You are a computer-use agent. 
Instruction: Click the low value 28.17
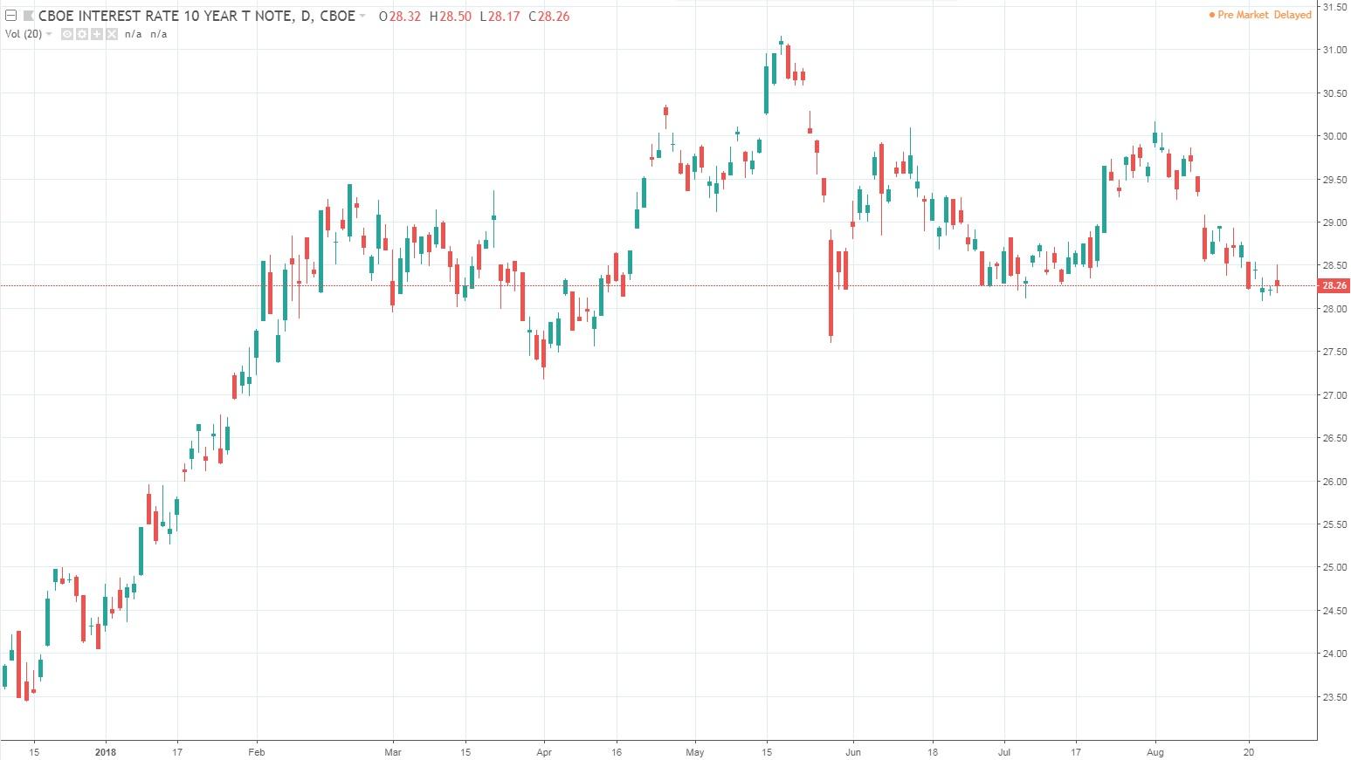pos(504,16)
